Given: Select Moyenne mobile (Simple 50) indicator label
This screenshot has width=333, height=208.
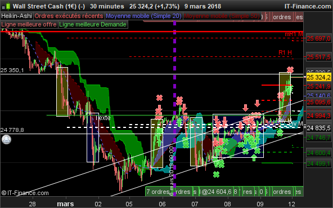Looking at the screenshot, I should [222, 16].
